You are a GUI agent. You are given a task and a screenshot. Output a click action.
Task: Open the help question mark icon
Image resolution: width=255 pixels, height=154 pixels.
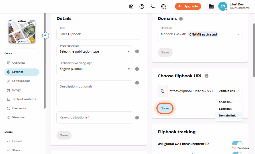coord(142,7)
